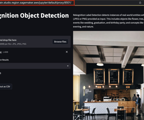Click the Rekognition Label Detection description text

coord(108,21)
